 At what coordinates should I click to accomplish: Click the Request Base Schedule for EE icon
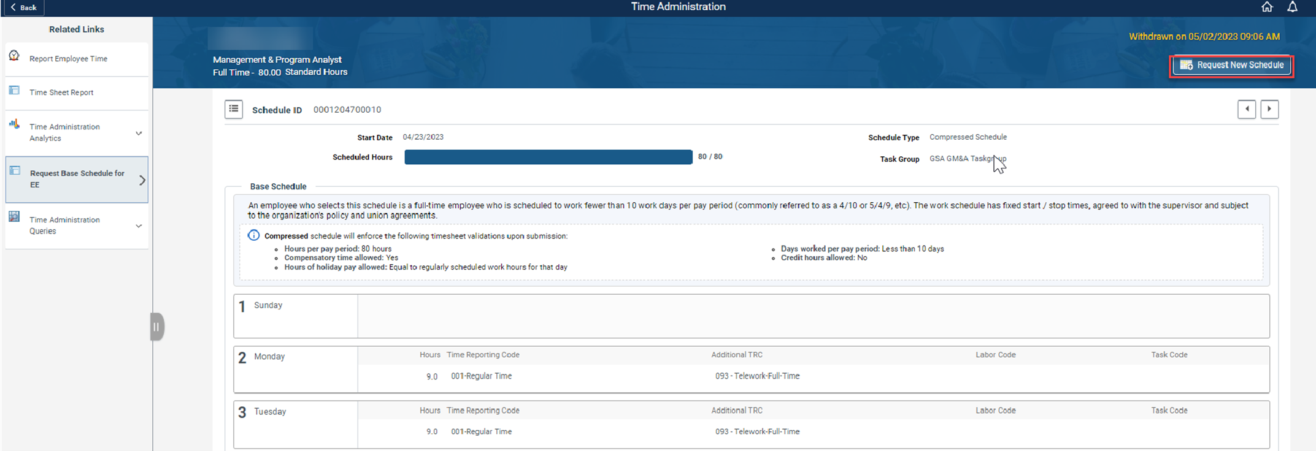click(x=15, y=170)
